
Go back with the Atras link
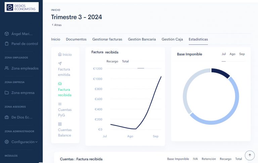coord(58,25)
